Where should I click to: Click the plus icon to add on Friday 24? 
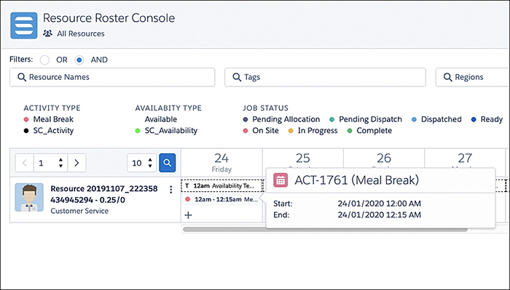188,215
